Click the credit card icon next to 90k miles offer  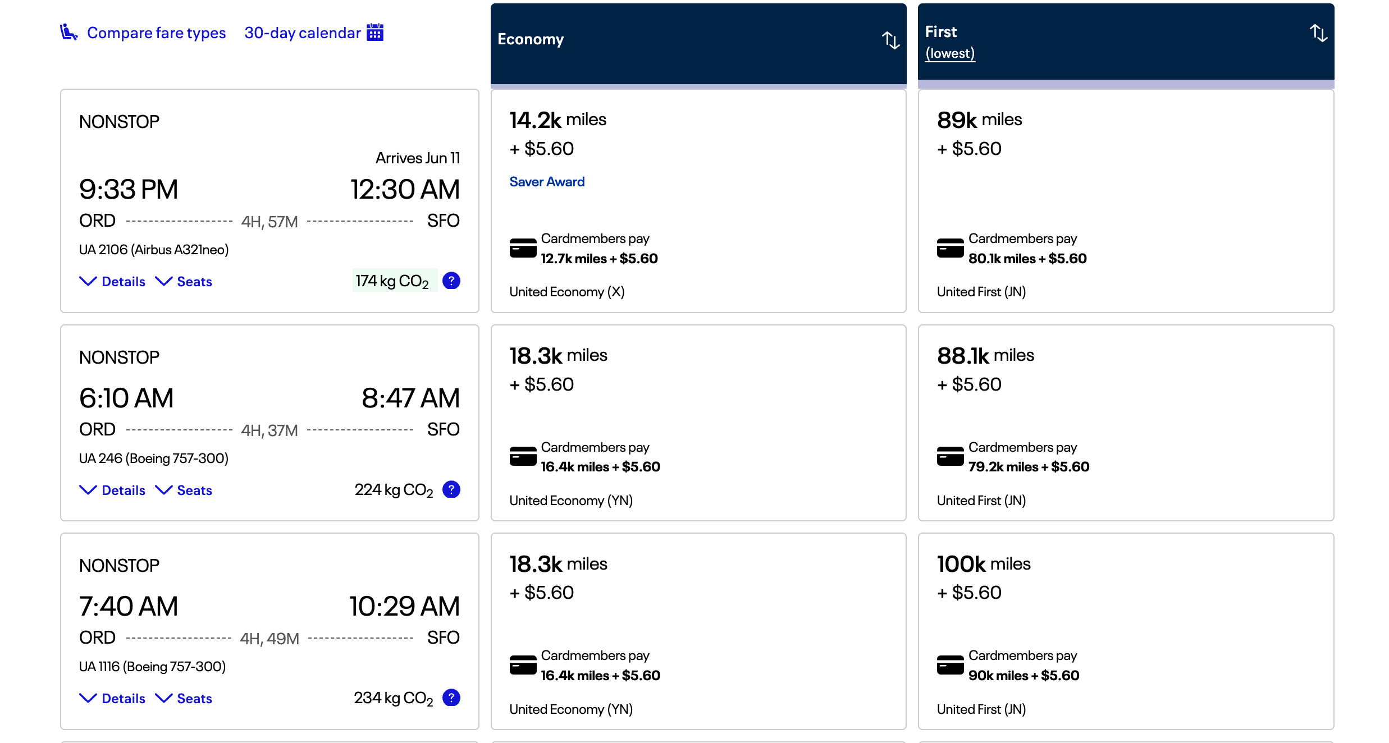[x=949, y=665]
